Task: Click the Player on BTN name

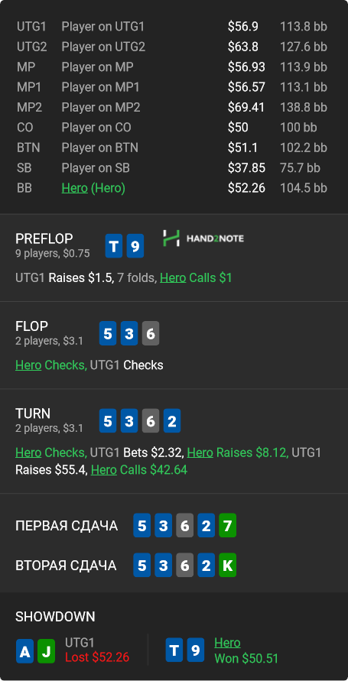Action: click(100, 148)
